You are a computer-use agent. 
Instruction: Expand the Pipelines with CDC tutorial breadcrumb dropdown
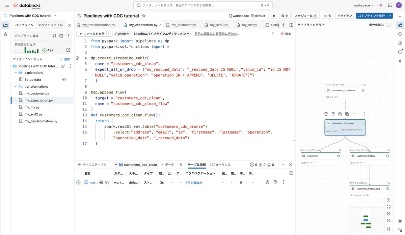(55, 16)
